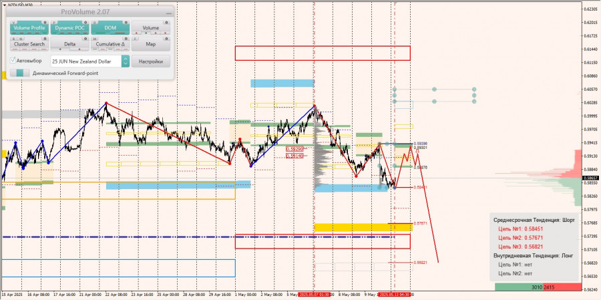Click the 1 May 00:00 date axis label
601x300 pixels.
pyautogui.click(x=246, y=295)
